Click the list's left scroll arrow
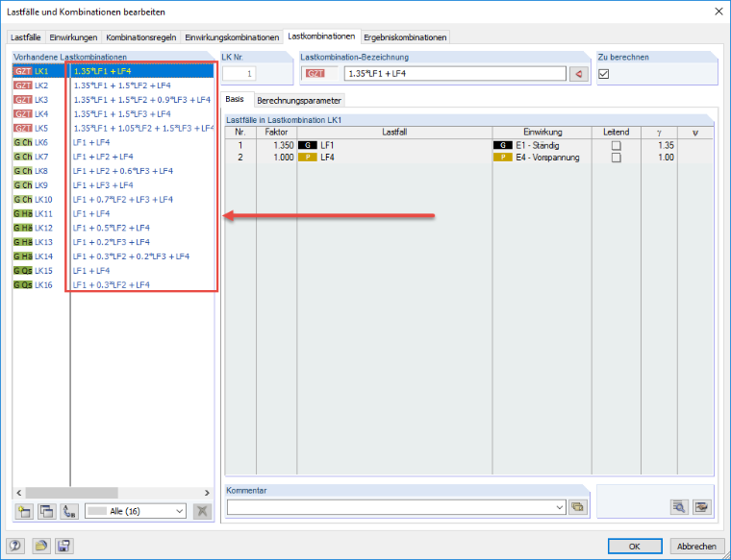731x560 pixels. pos(19,493)
